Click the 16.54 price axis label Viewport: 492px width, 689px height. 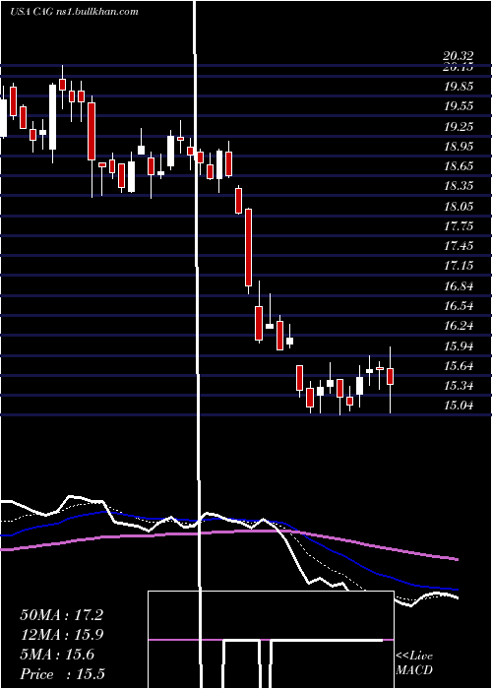[x=459, y=306]
